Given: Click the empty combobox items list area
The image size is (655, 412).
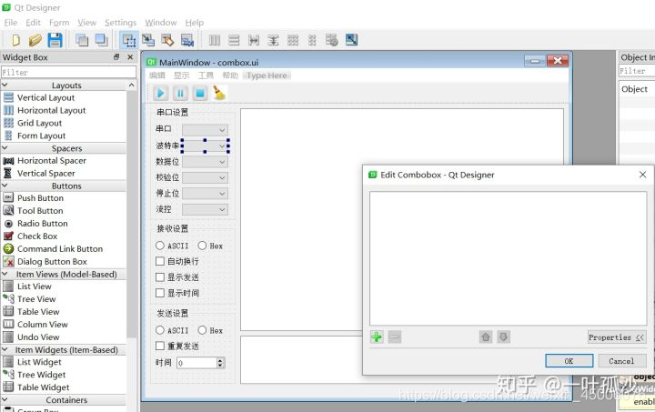Looking at the screenshot, I should 508,258.
